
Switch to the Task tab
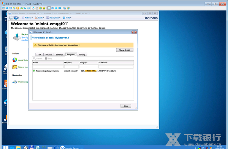coord(40,54)
